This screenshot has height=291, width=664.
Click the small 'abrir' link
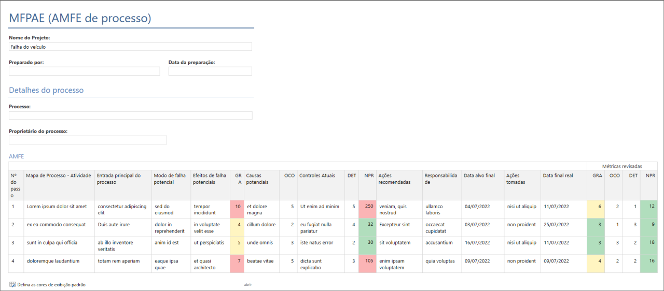pyautogui.click(x=248, y=285)
